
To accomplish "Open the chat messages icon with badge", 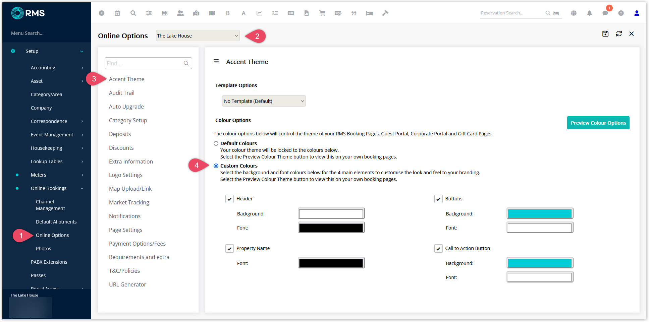I will tap(605, 13).
